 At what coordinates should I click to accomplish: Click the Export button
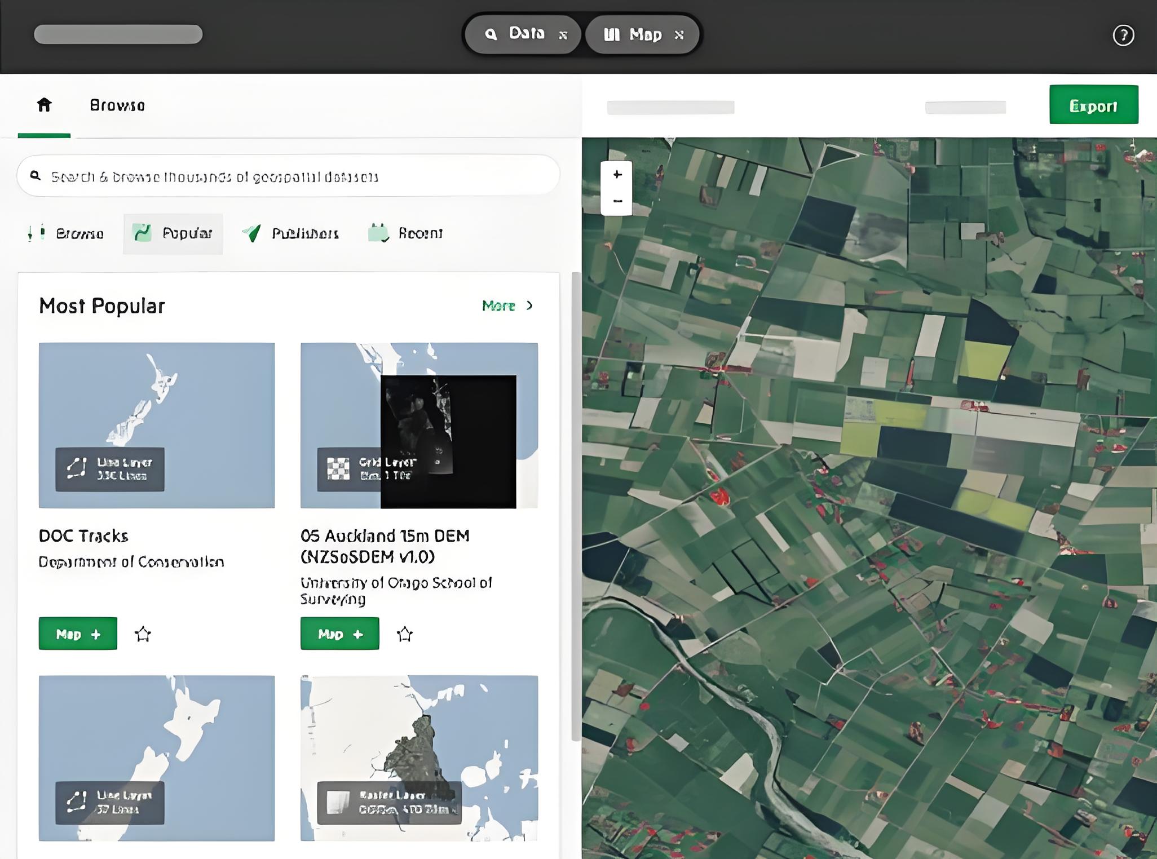click(x=1093, y=105)
